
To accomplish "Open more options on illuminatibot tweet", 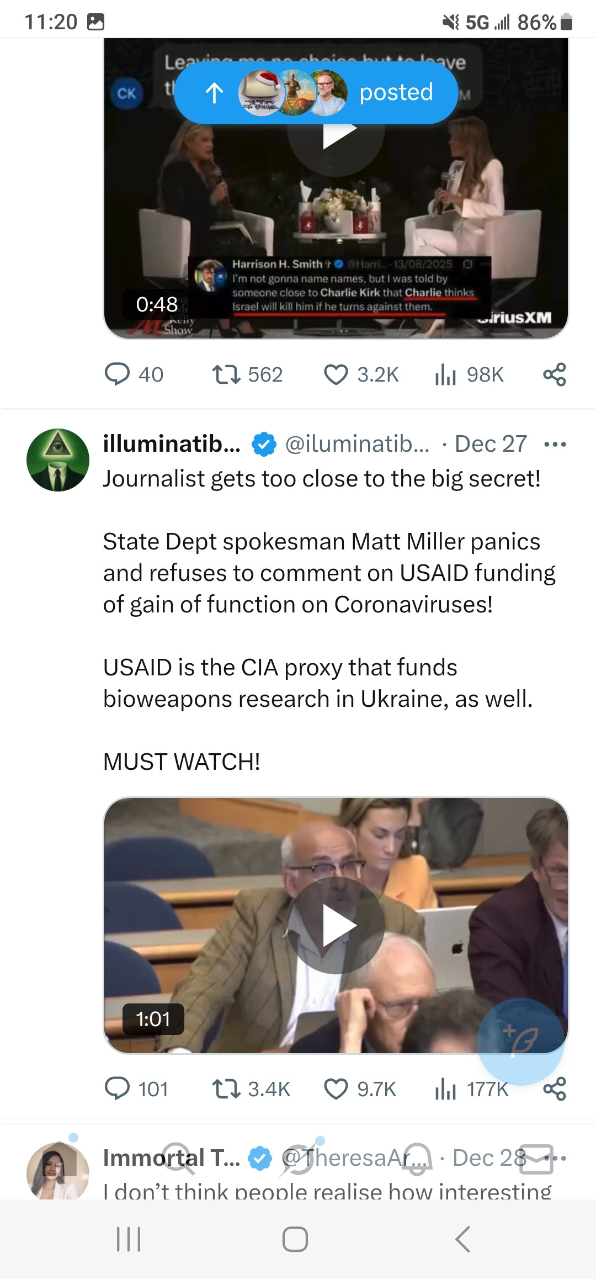I will tap(555, 444).
